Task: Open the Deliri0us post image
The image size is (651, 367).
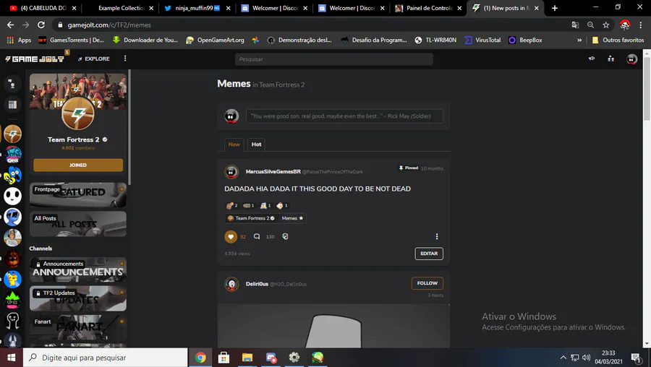Action: [x=333, y=326]
